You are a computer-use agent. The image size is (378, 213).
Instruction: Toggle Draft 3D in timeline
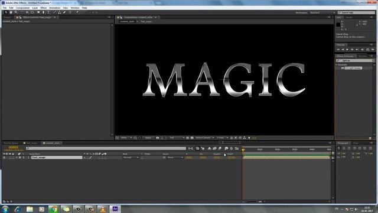click(x=203, y=149)
